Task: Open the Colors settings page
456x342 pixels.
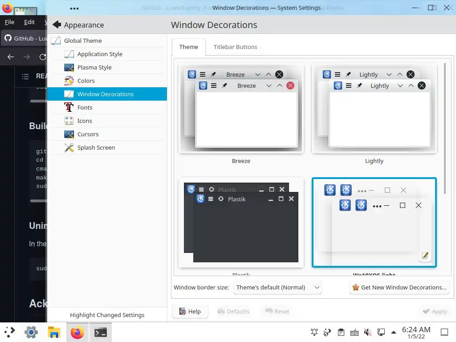Action: (x=107, y=81)
